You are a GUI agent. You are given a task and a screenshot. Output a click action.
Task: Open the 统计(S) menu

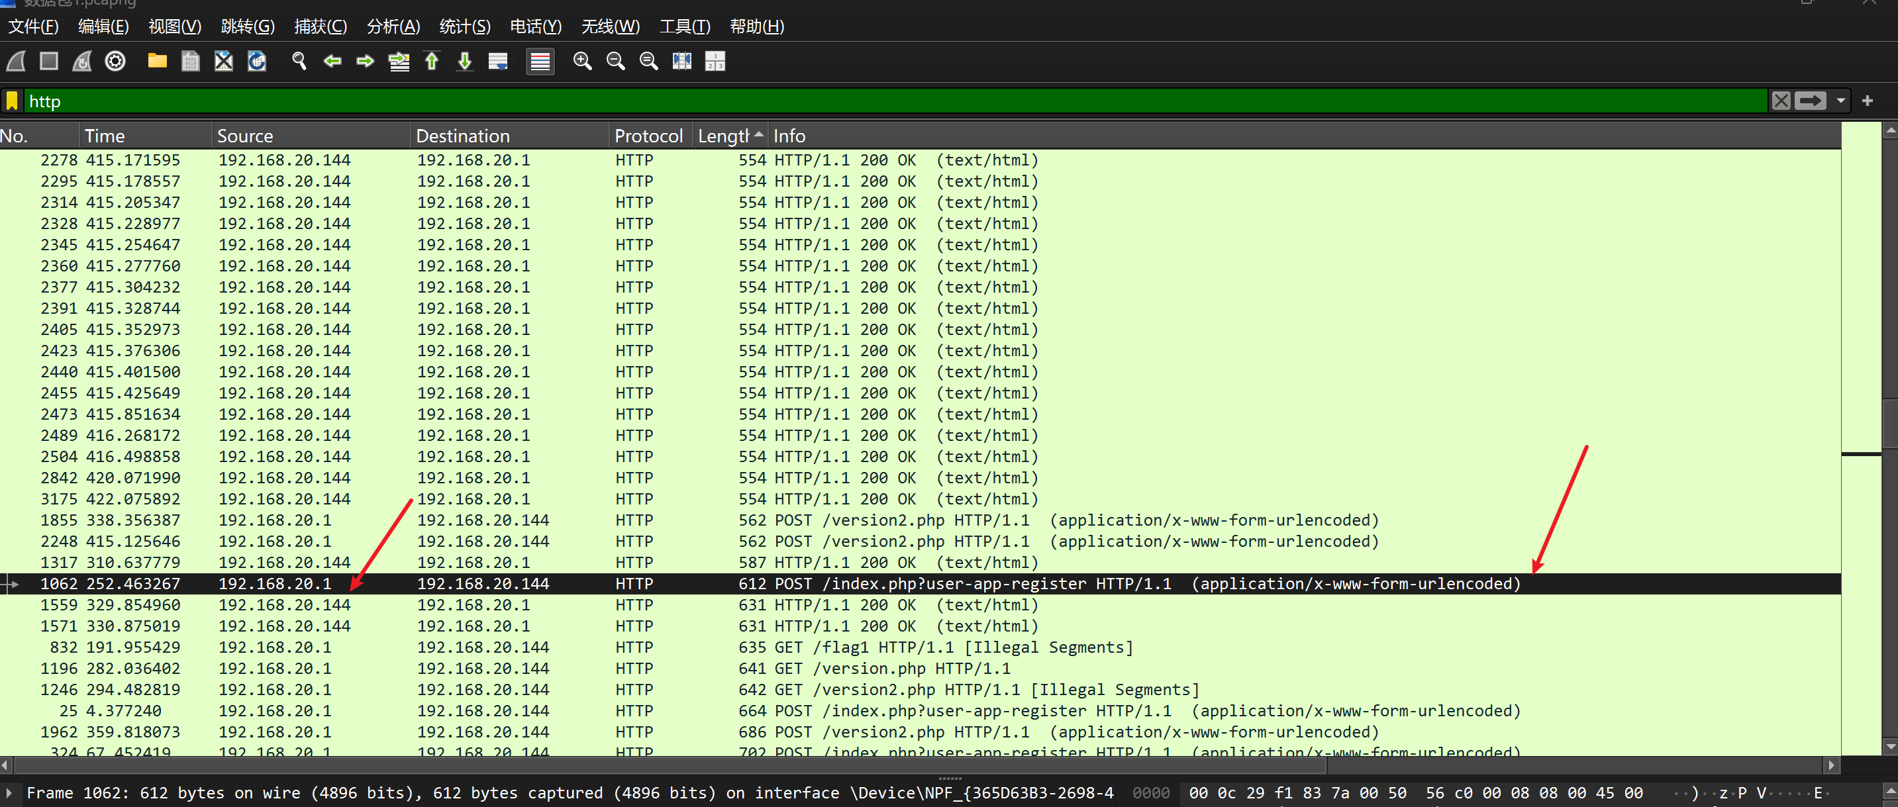[x=464, y=27]
